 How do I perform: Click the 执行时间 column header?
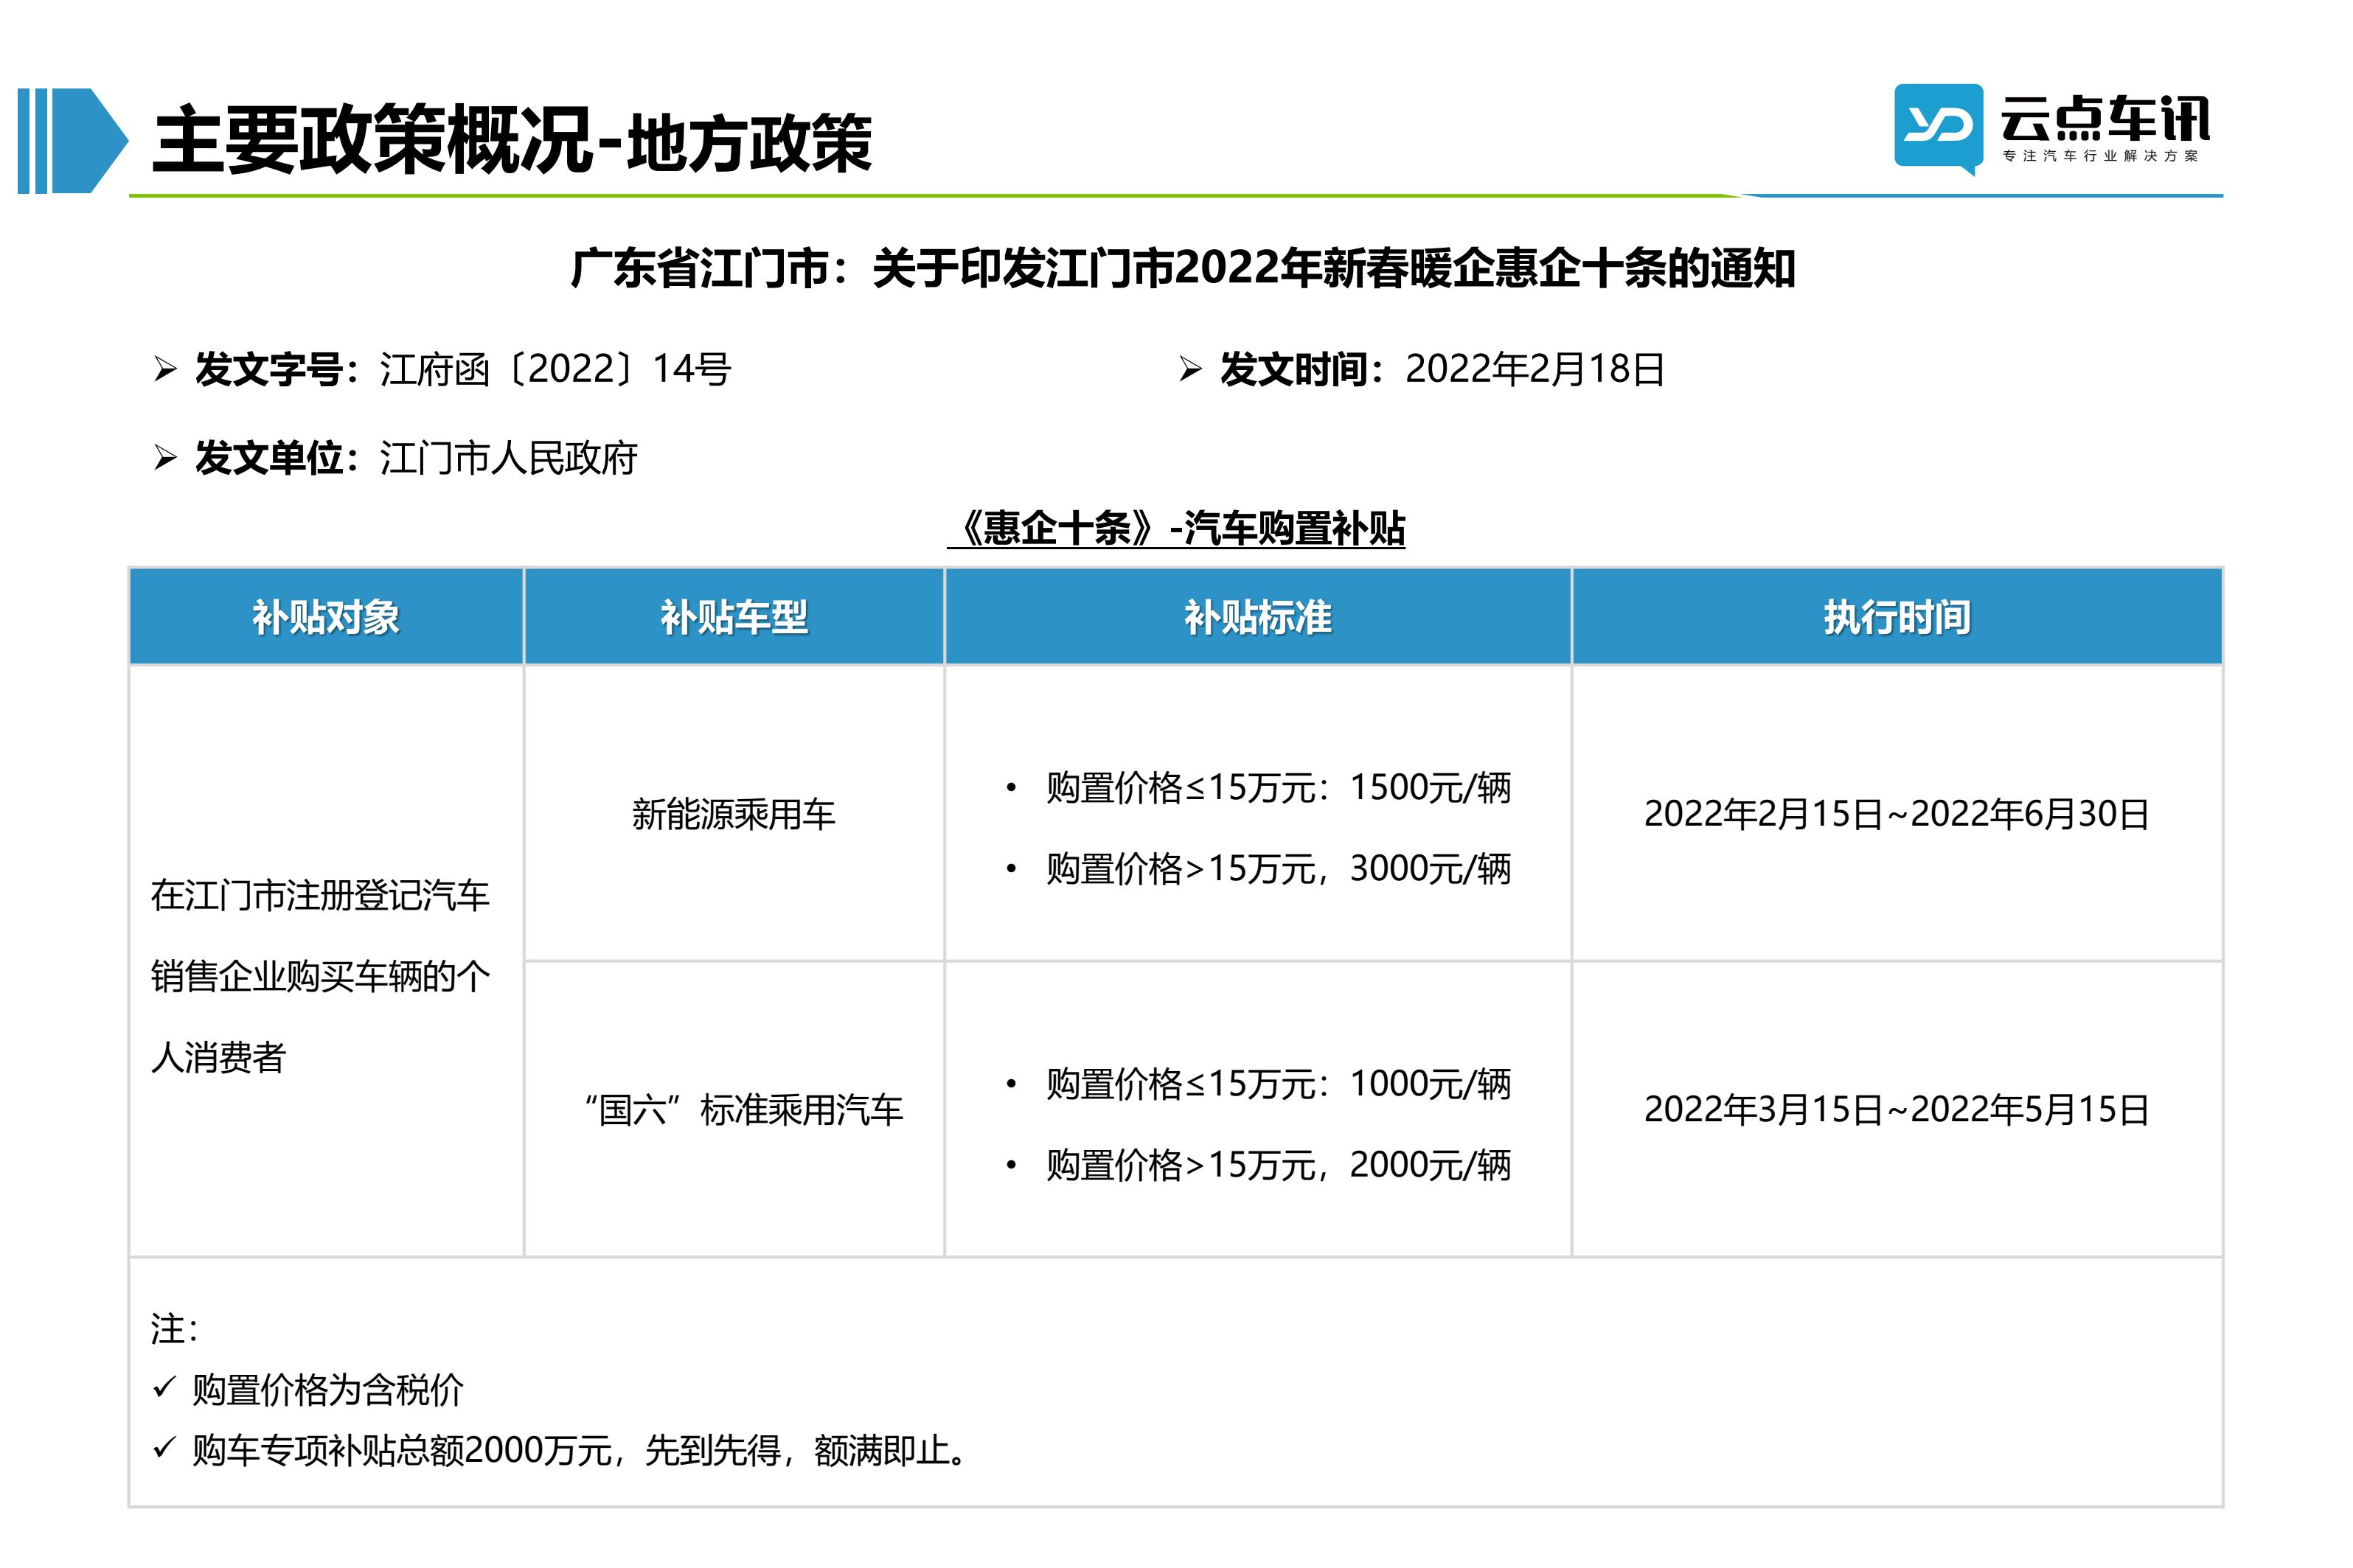(1897, 617)
